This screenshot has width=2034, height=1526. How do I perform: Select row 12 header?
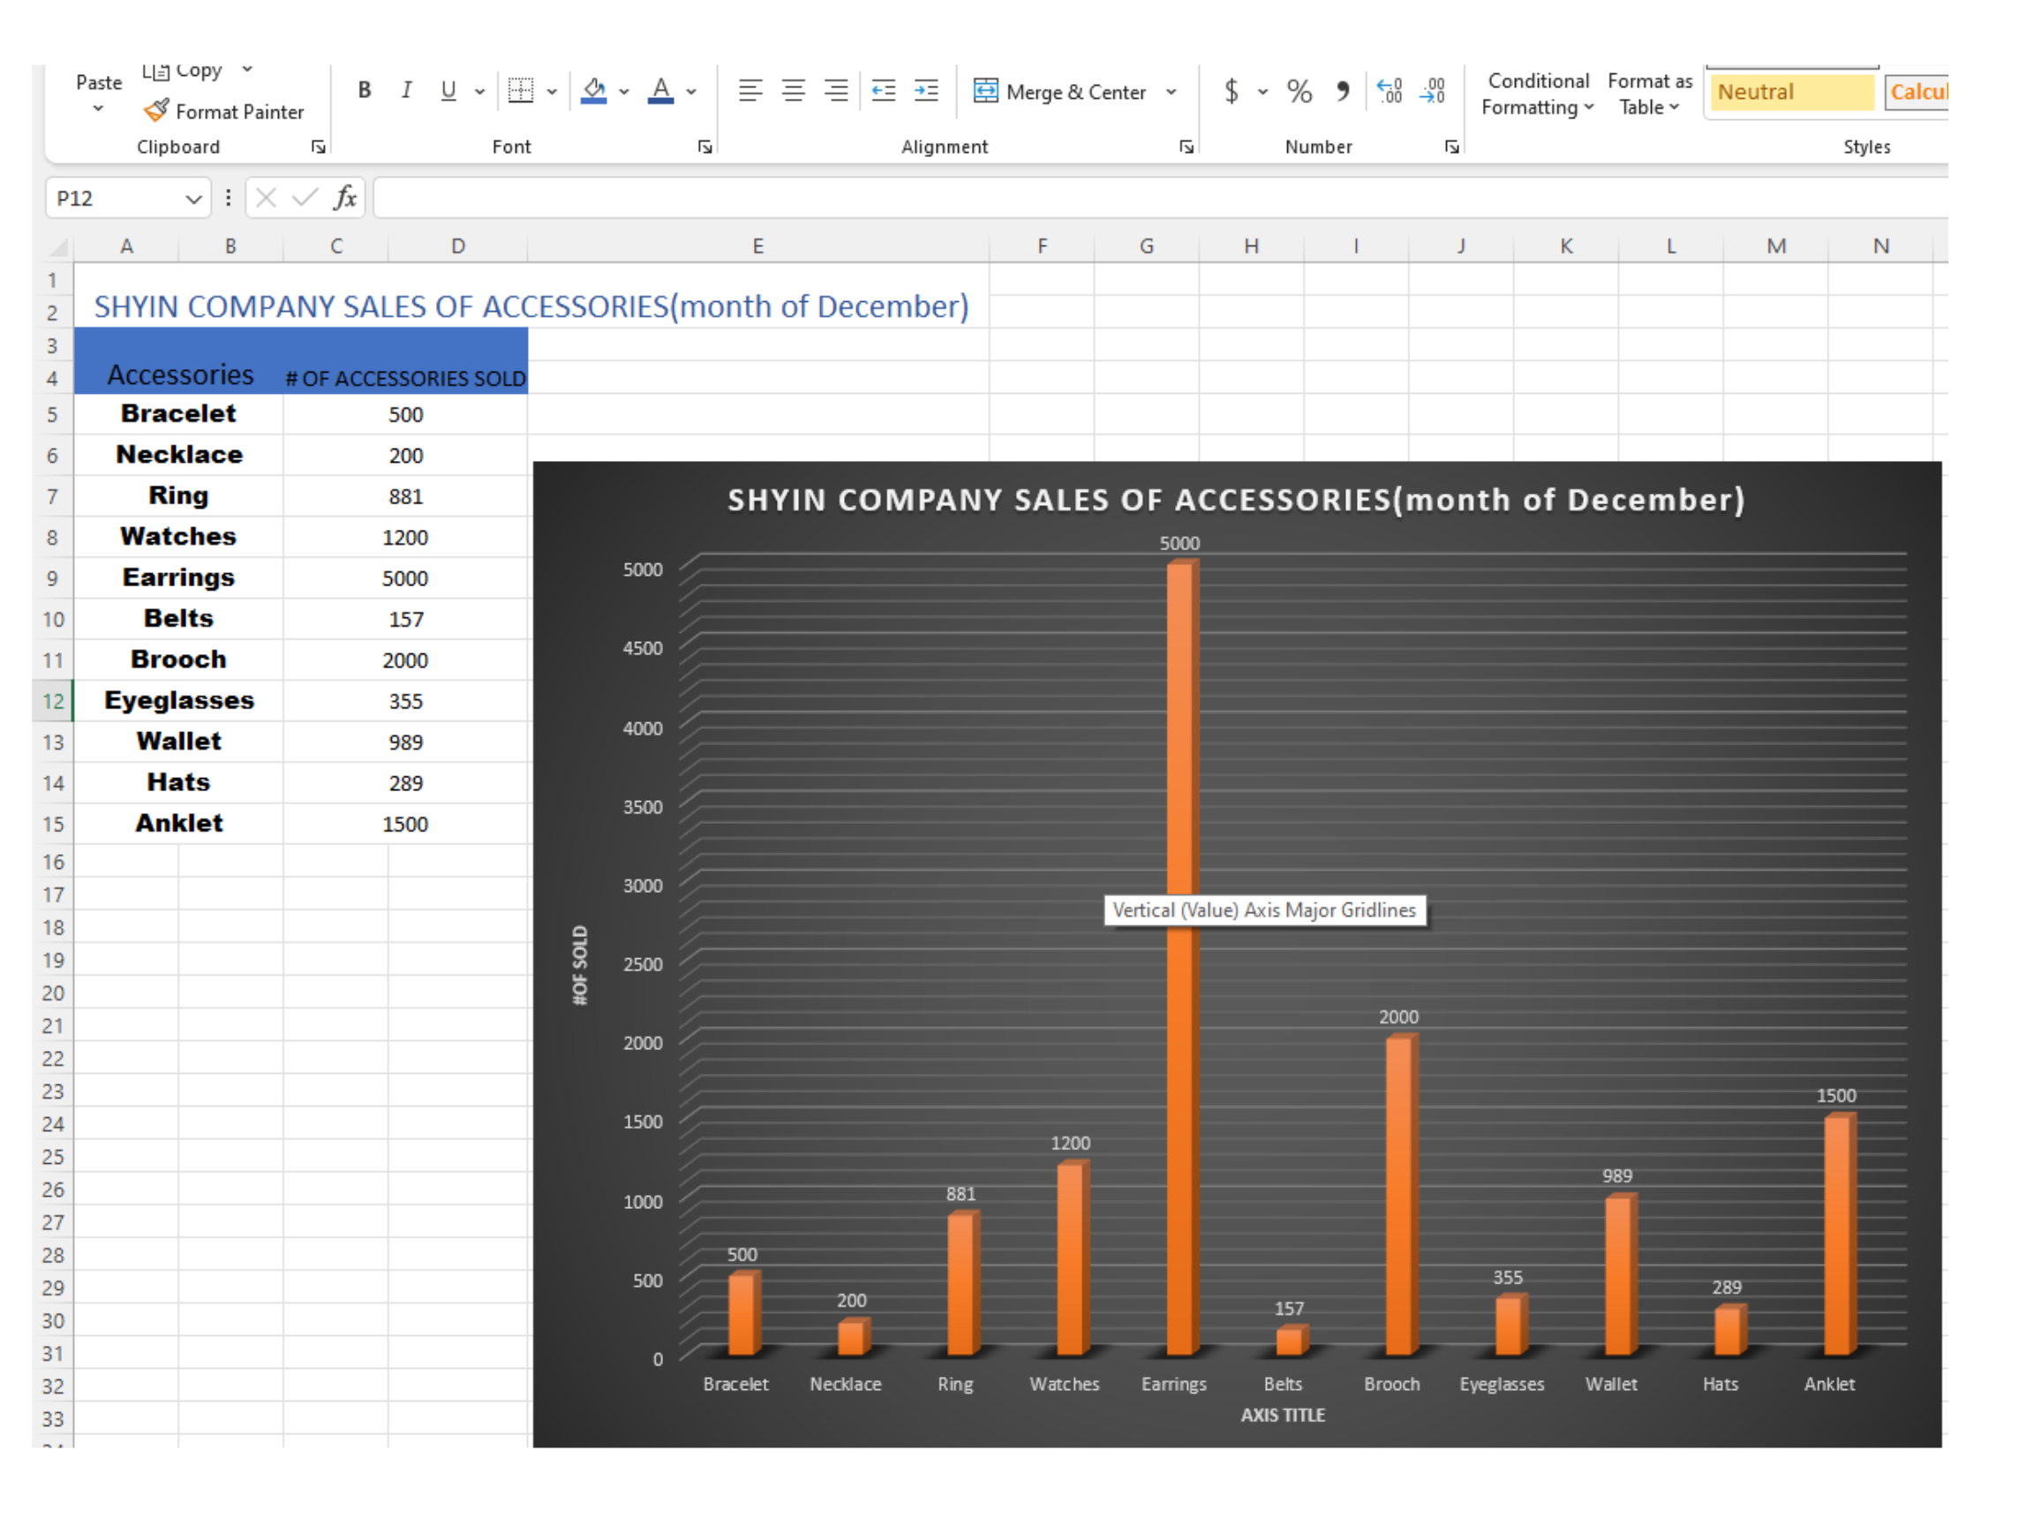(53, 701)
